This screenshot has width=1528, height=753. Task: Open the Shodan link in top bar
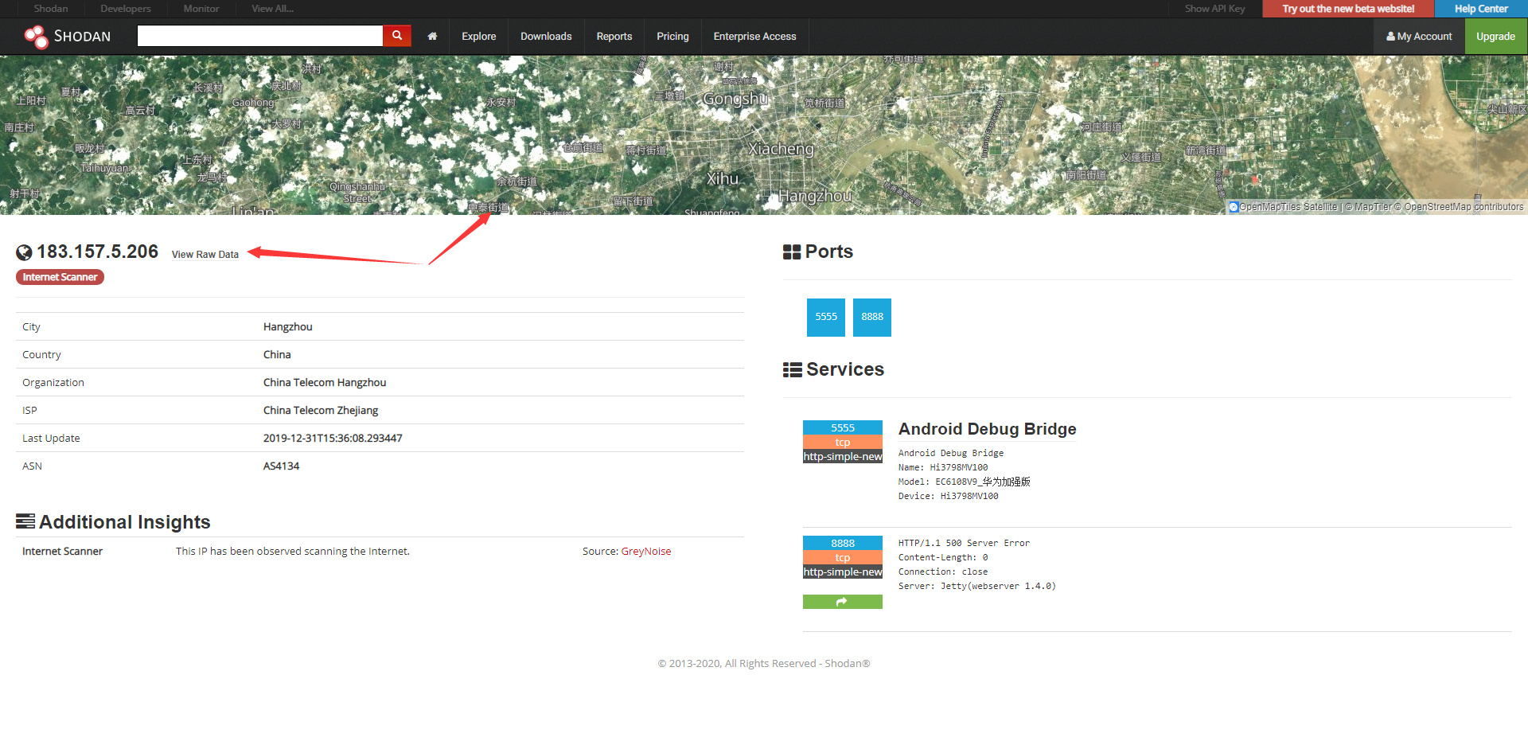[51, 9]
